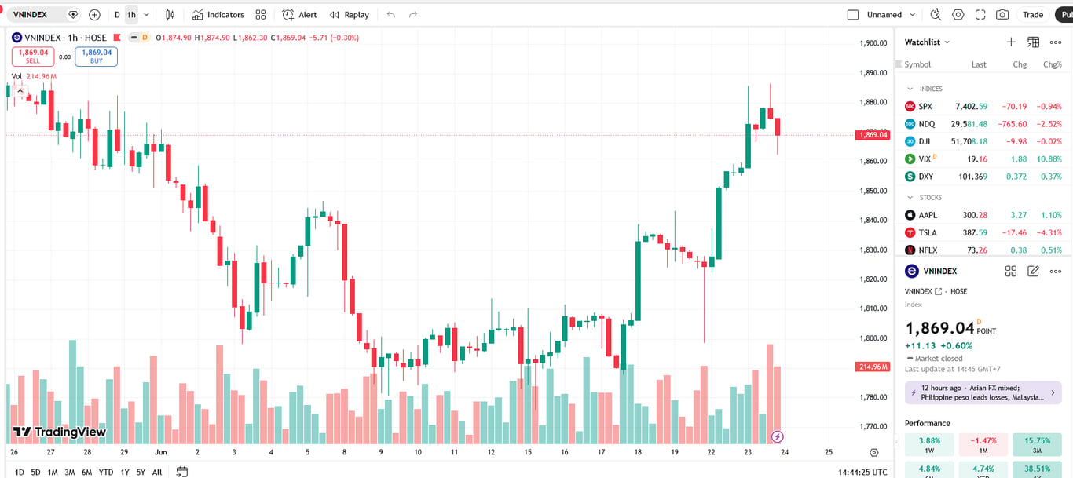
Task: Toggle the minus pill next to HOSE flag
Action: [x=134, y=38]
